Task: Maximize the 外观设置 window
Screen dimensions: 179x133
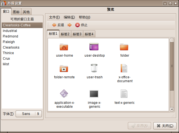Action: point(170,3)
